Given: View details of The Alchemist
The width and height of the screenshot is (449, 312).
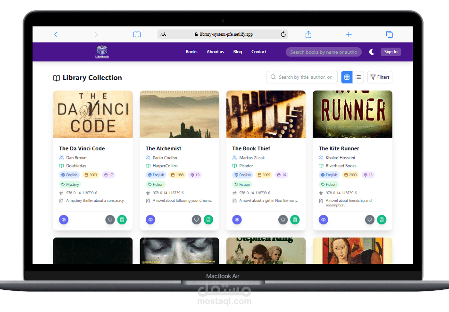Looking at the screenshot, I should (150, 220).
